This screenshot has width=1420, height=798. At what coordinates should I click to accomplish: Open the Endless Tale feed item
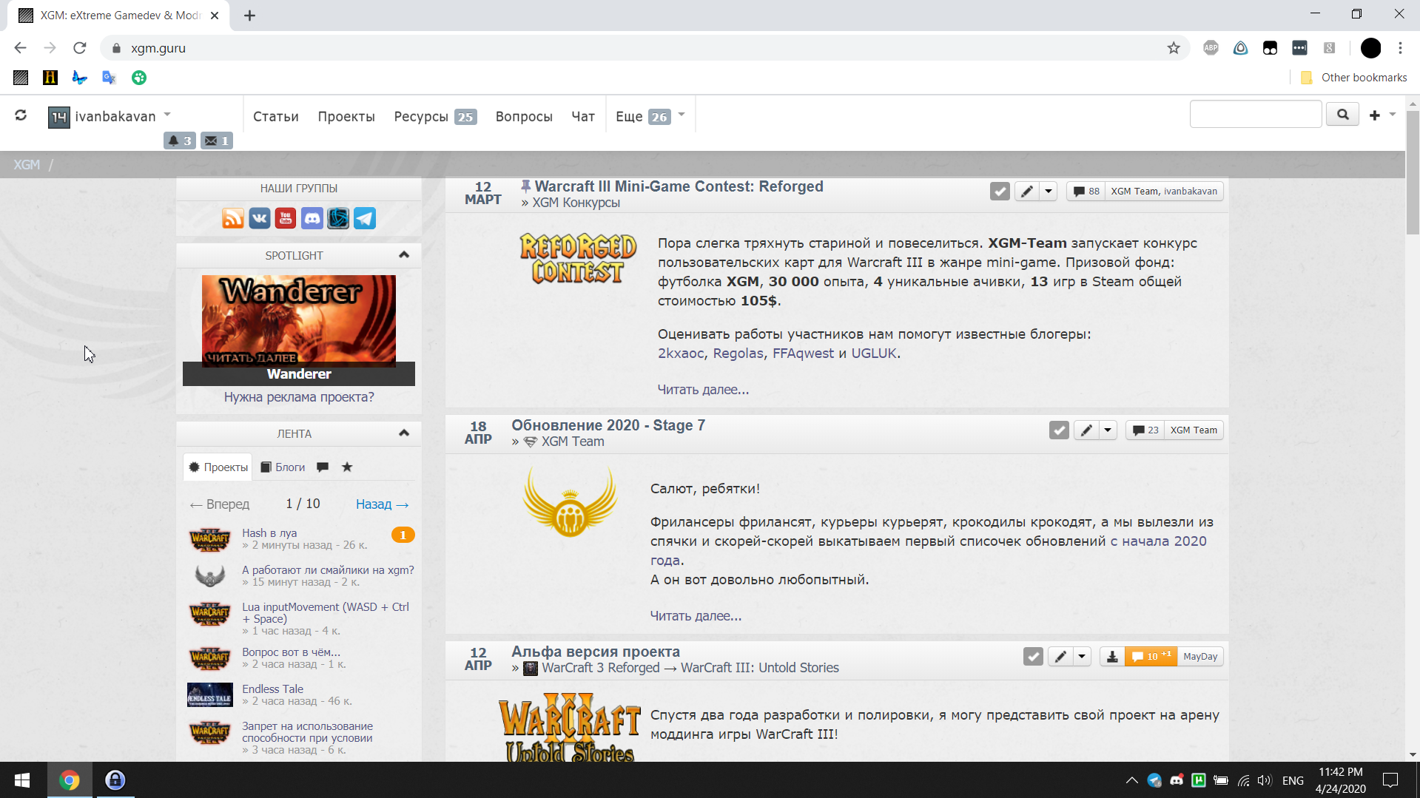(272, 689)
